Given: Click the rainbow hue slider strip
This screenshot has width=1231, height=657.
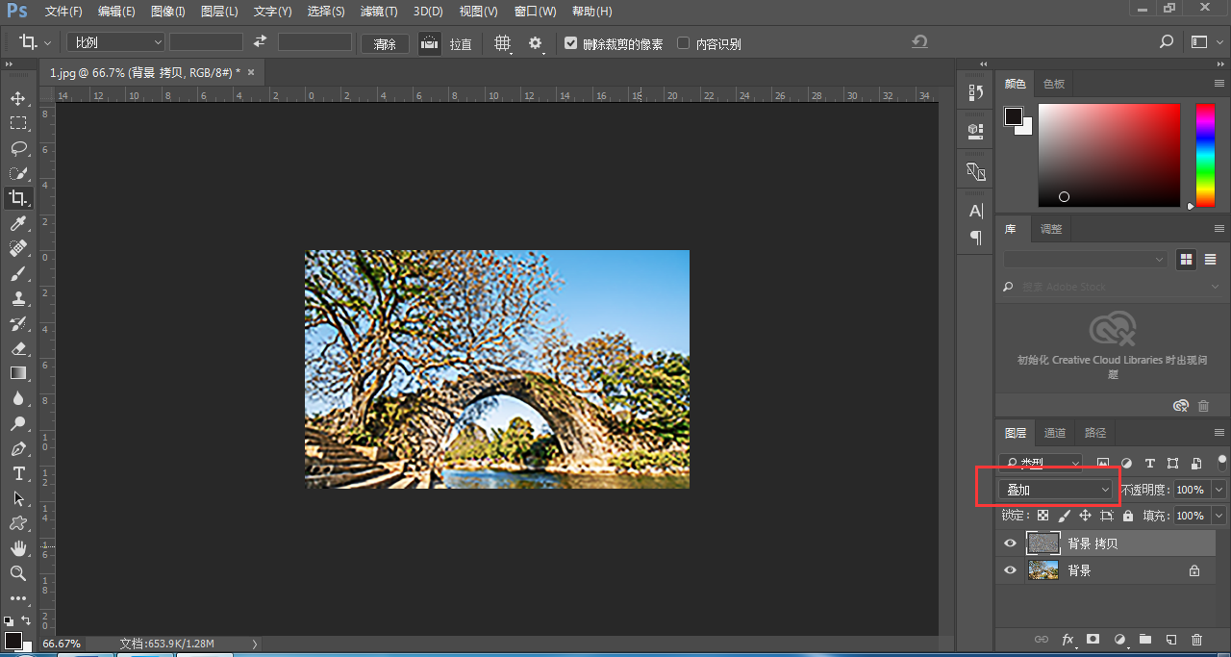Looking at the screenshot, I should pyautogui.click(x=1205, y=154).
